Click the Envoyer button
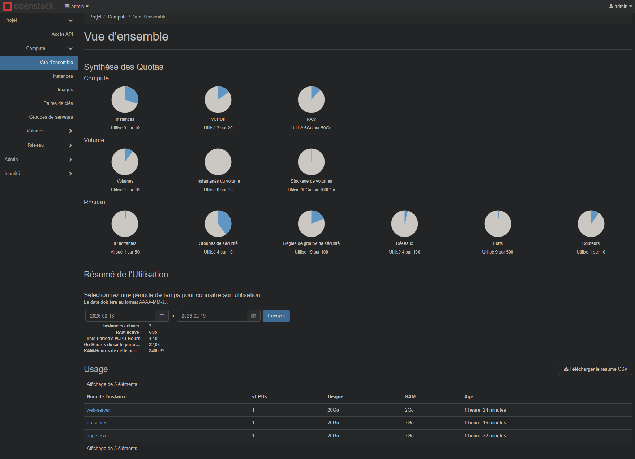The image size is (635, 459). click(x=276, y=316)
